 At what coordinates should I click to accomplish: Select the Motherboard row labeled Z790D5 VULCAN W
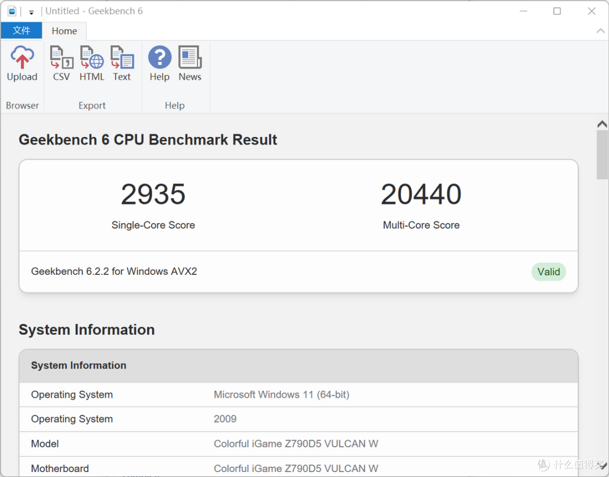coord(60,468)
